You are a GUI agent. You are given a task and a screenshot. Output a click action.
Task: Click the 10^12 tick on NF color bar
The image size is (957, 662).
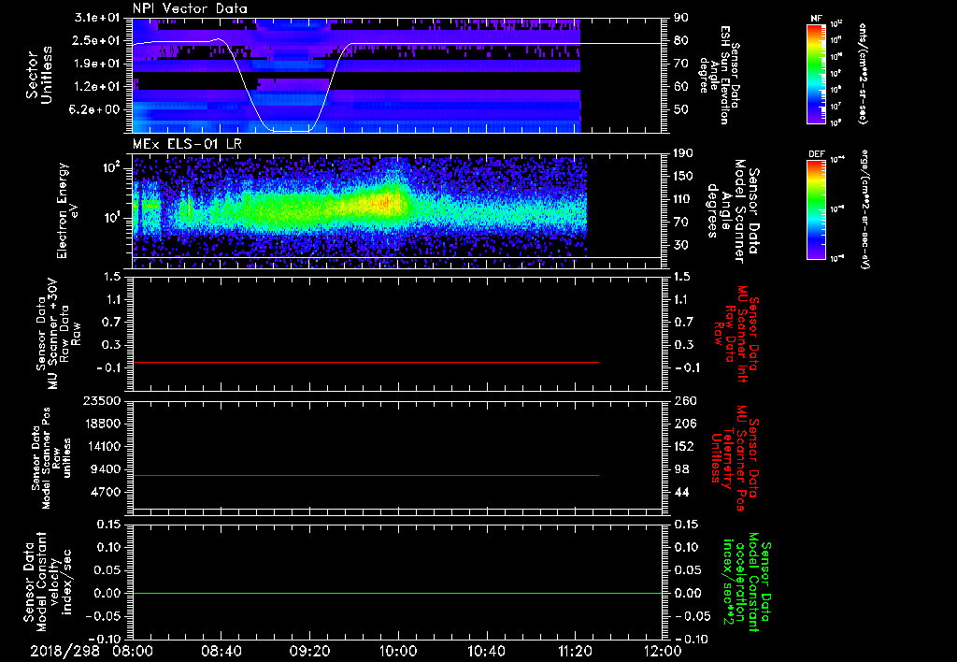[836, 24]
